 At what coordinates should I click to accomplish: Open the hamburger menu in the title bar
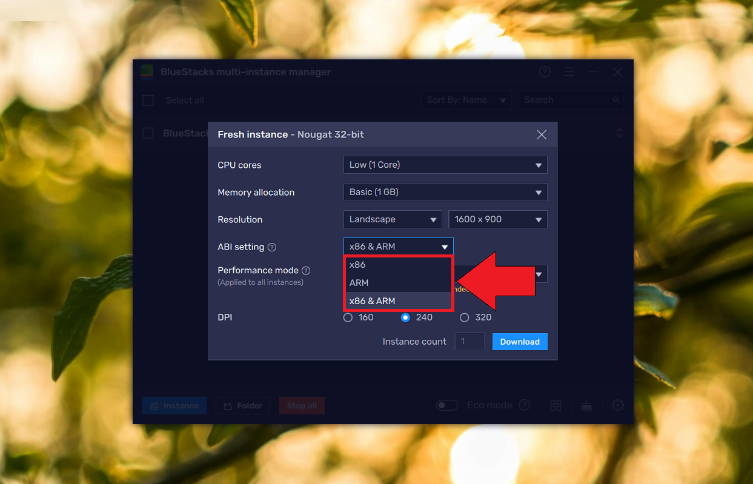click(x=569, y=71)
